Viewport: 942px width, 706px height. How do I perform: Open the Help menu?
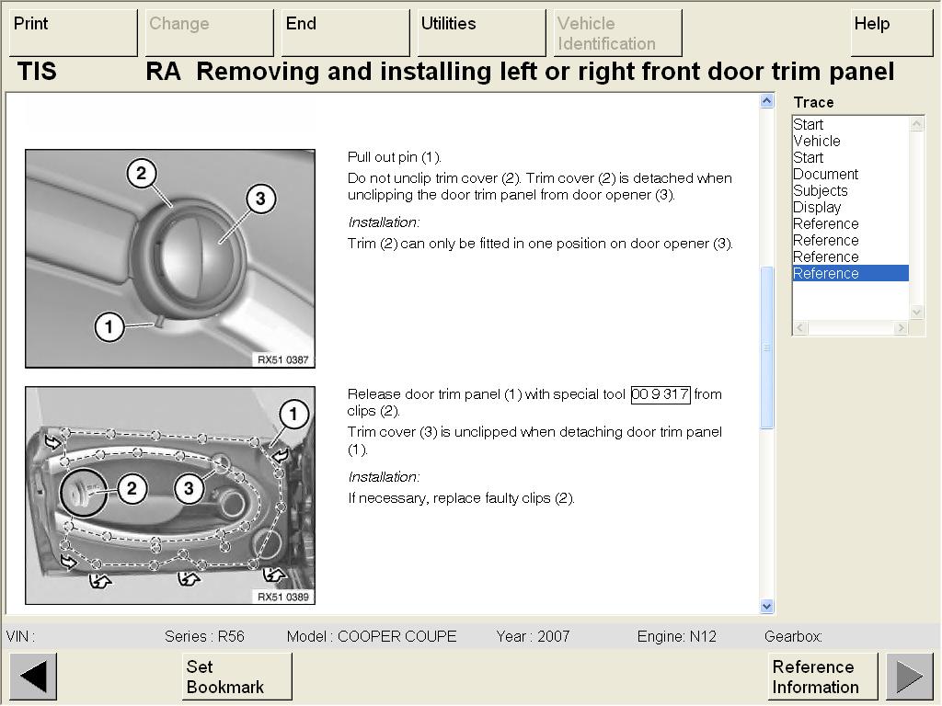tap(890, 33)
